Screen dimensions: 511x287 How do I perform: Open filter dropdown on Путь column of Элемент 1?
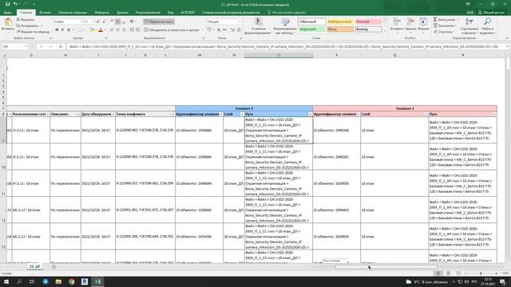pos(310,114)
